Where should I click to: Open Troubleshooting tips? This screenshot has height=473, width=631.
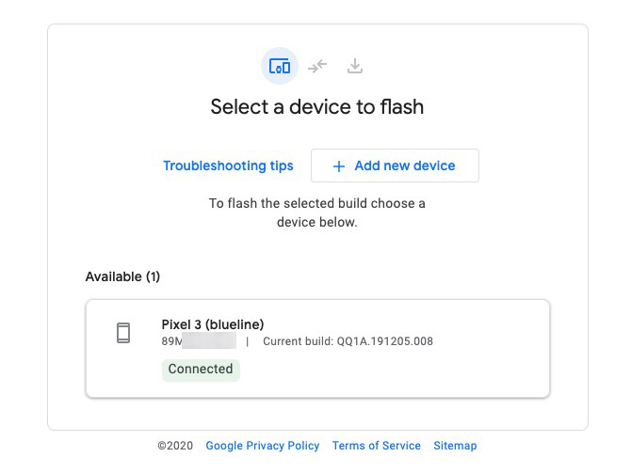pos(228,166)
